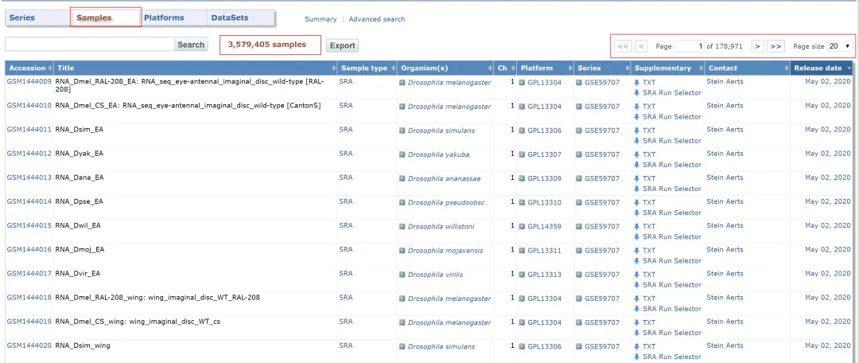
Task: Go to the next page arrow
Action: point(757,47)
